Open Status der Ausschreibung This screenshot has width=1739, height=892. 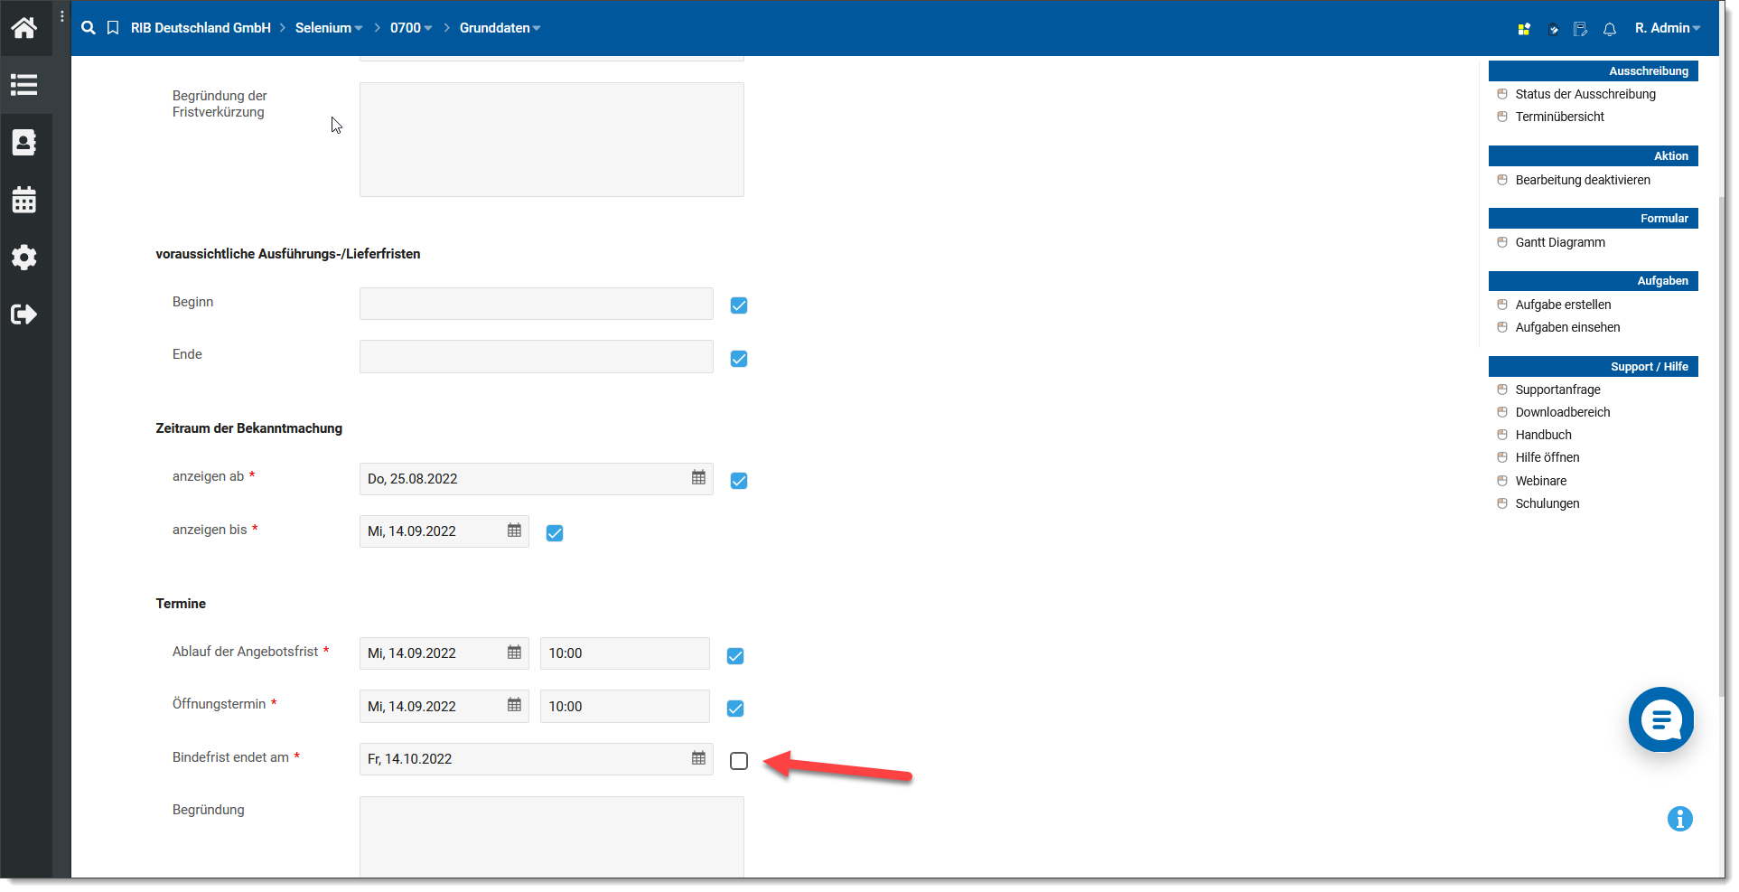[1585, 94]
